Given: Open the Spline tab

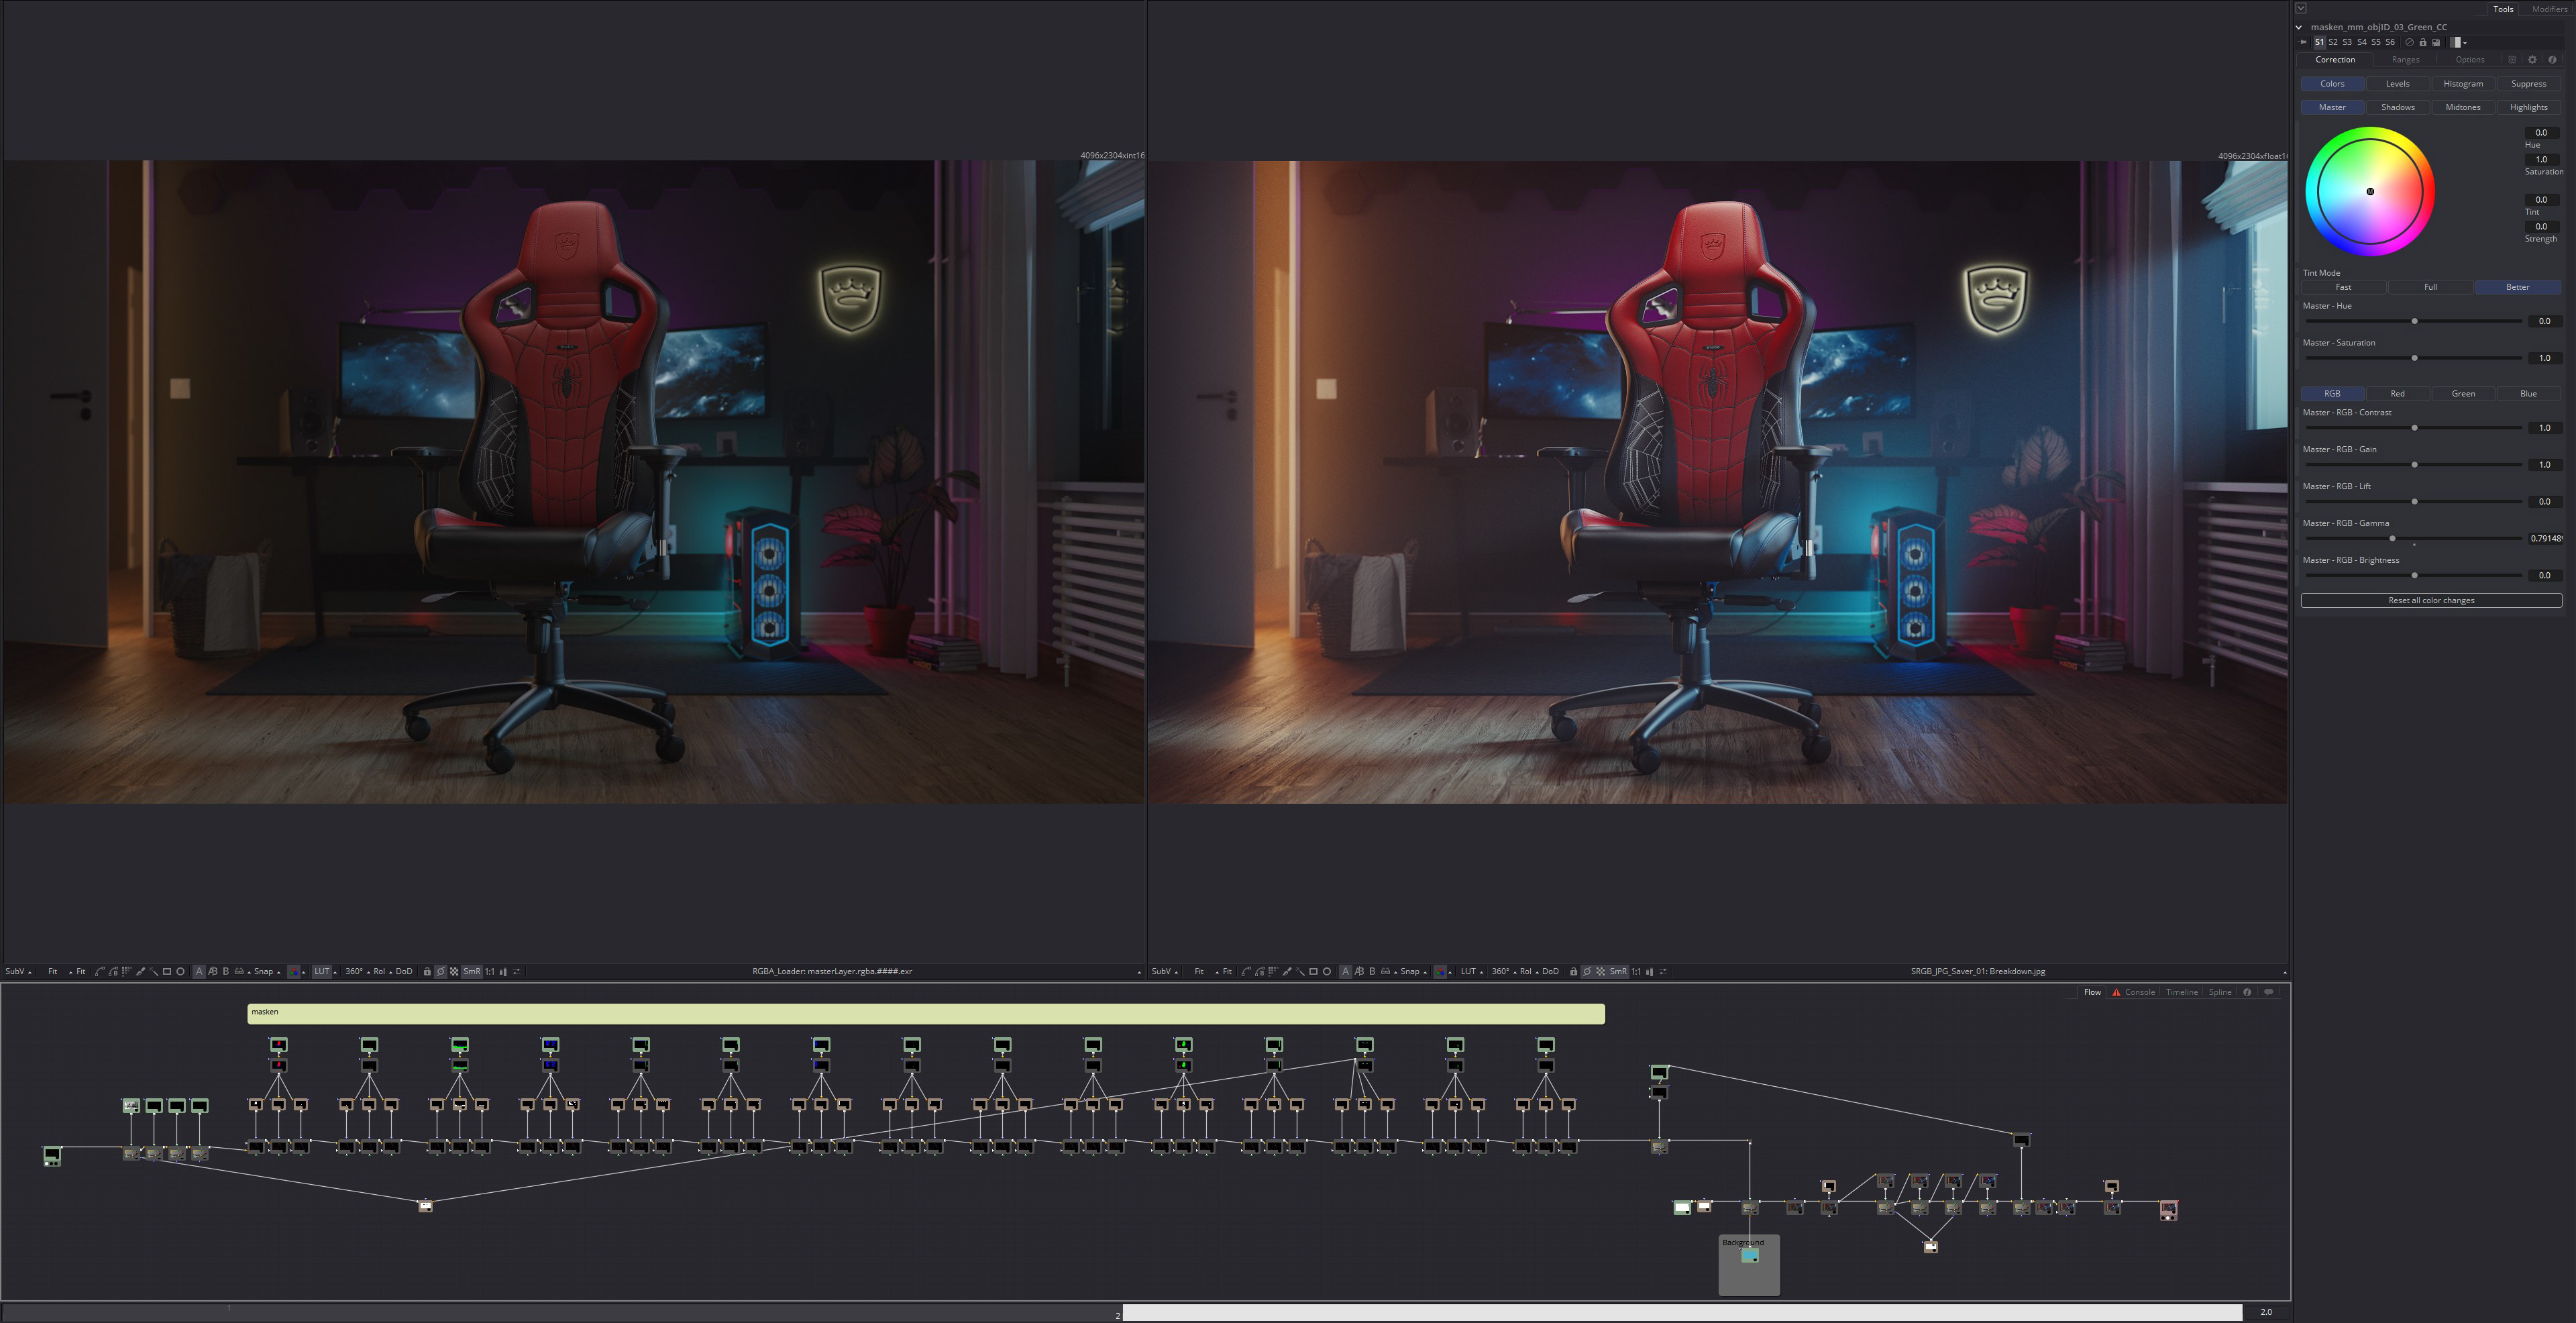Looking at the screenshot, I should point(2220,992).
